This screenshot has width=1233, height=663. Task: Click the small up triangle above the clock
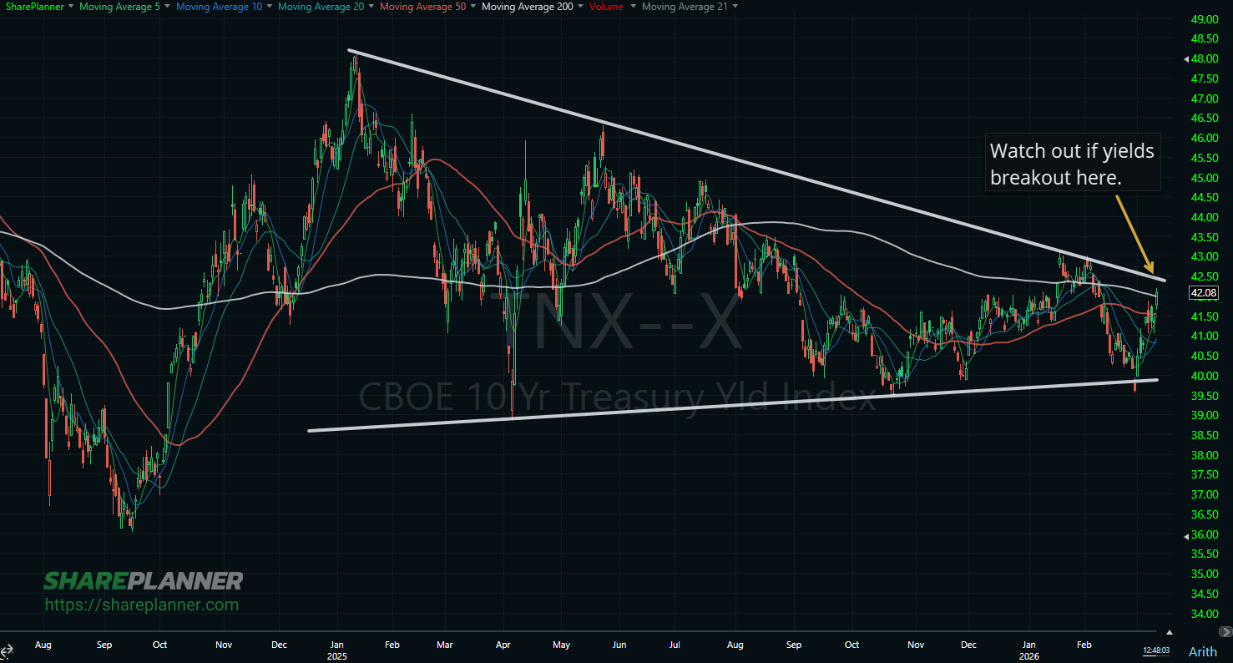click(1170, 633)
